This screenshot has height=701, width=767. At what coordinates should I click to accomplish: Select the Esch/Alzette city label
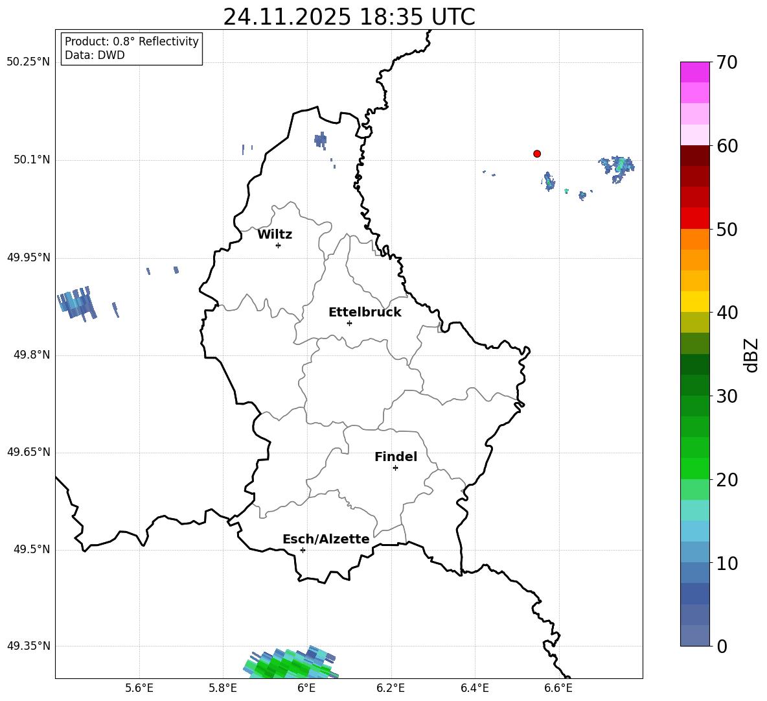click(326, 539)
